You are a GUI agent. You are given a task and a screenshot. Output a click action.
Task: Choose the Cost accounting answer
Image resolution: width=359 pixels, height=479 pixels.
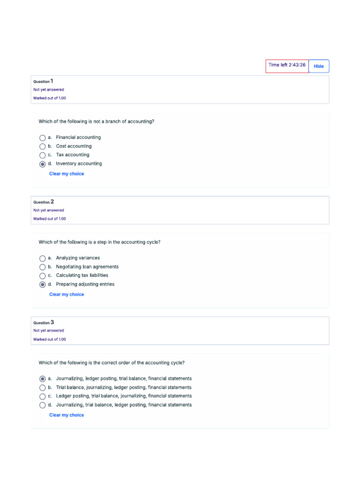point(43,146)
